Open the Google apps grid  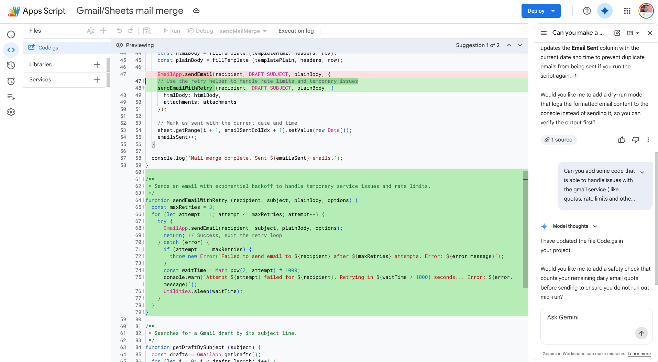point(627,11)
